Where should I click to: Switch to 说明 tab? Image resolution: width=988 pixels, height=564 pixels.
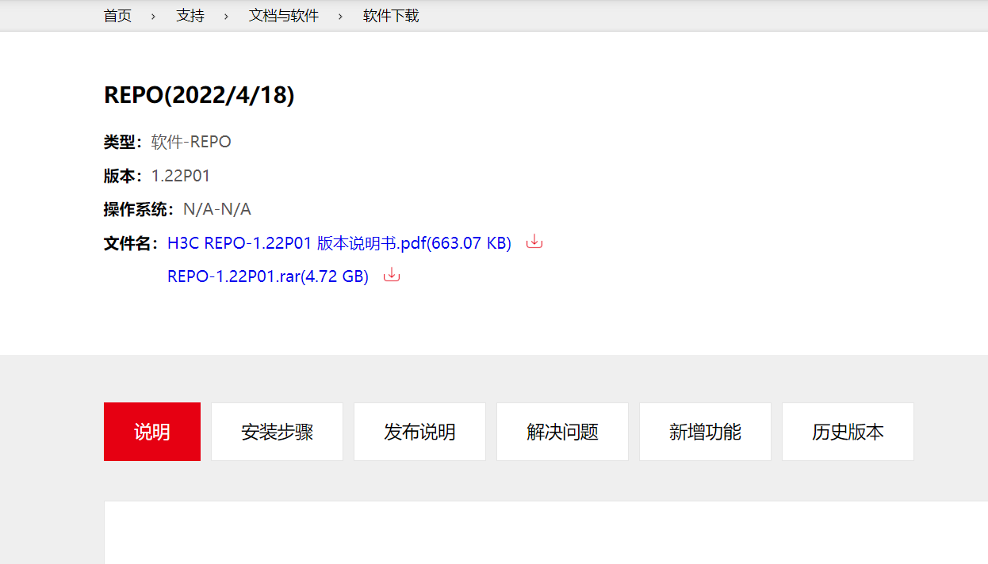[152, 432]
